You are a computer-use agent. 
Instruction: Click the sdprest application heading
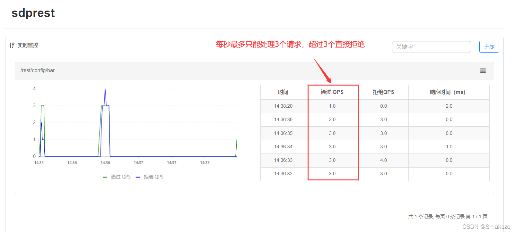pyautogui.click(x=33, y=13)
